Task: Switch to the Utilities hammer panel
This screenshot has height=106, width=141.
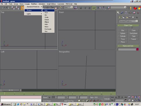Action: click(x=138, y=13)
